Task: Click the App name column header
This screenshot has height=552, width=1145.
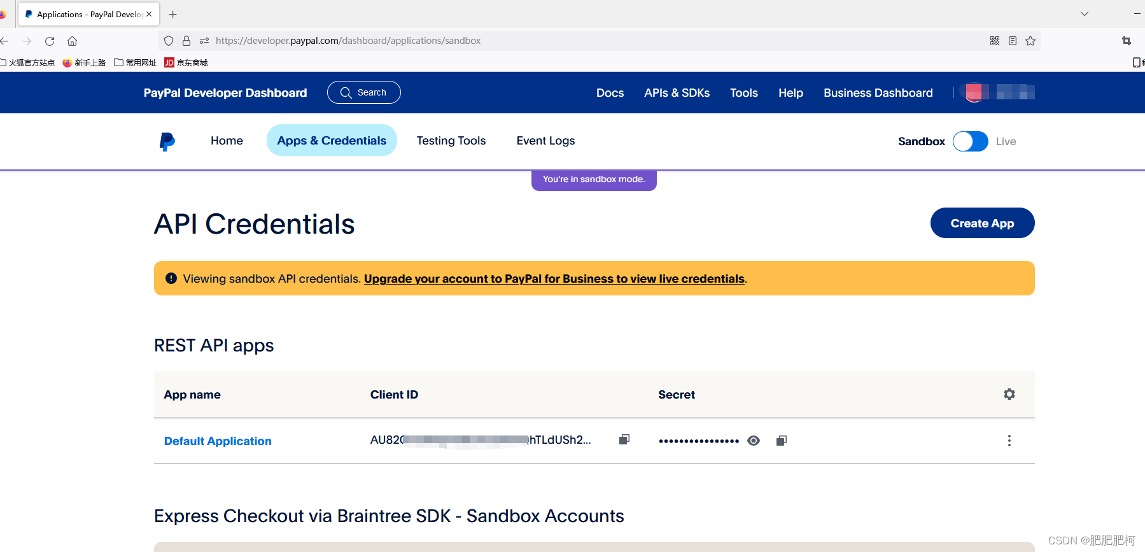Action: click(192, 395)
